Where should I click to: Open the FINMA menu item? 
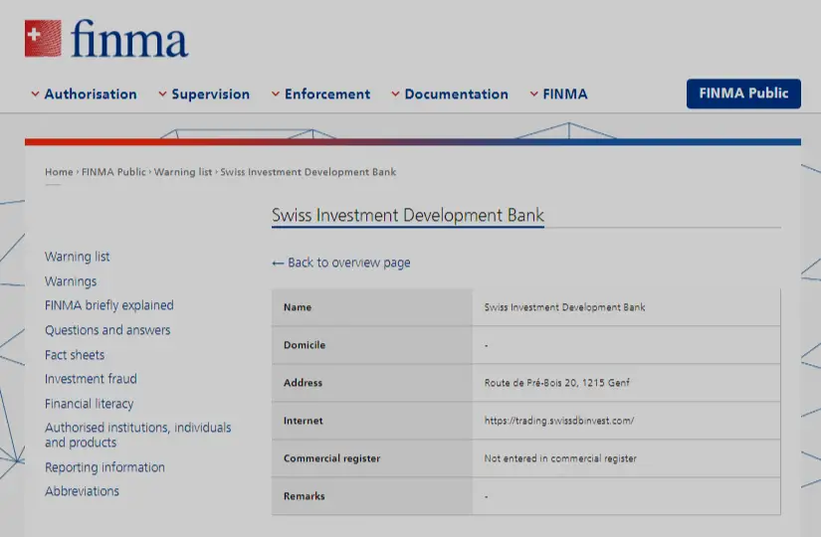click(x=565, y=94)
